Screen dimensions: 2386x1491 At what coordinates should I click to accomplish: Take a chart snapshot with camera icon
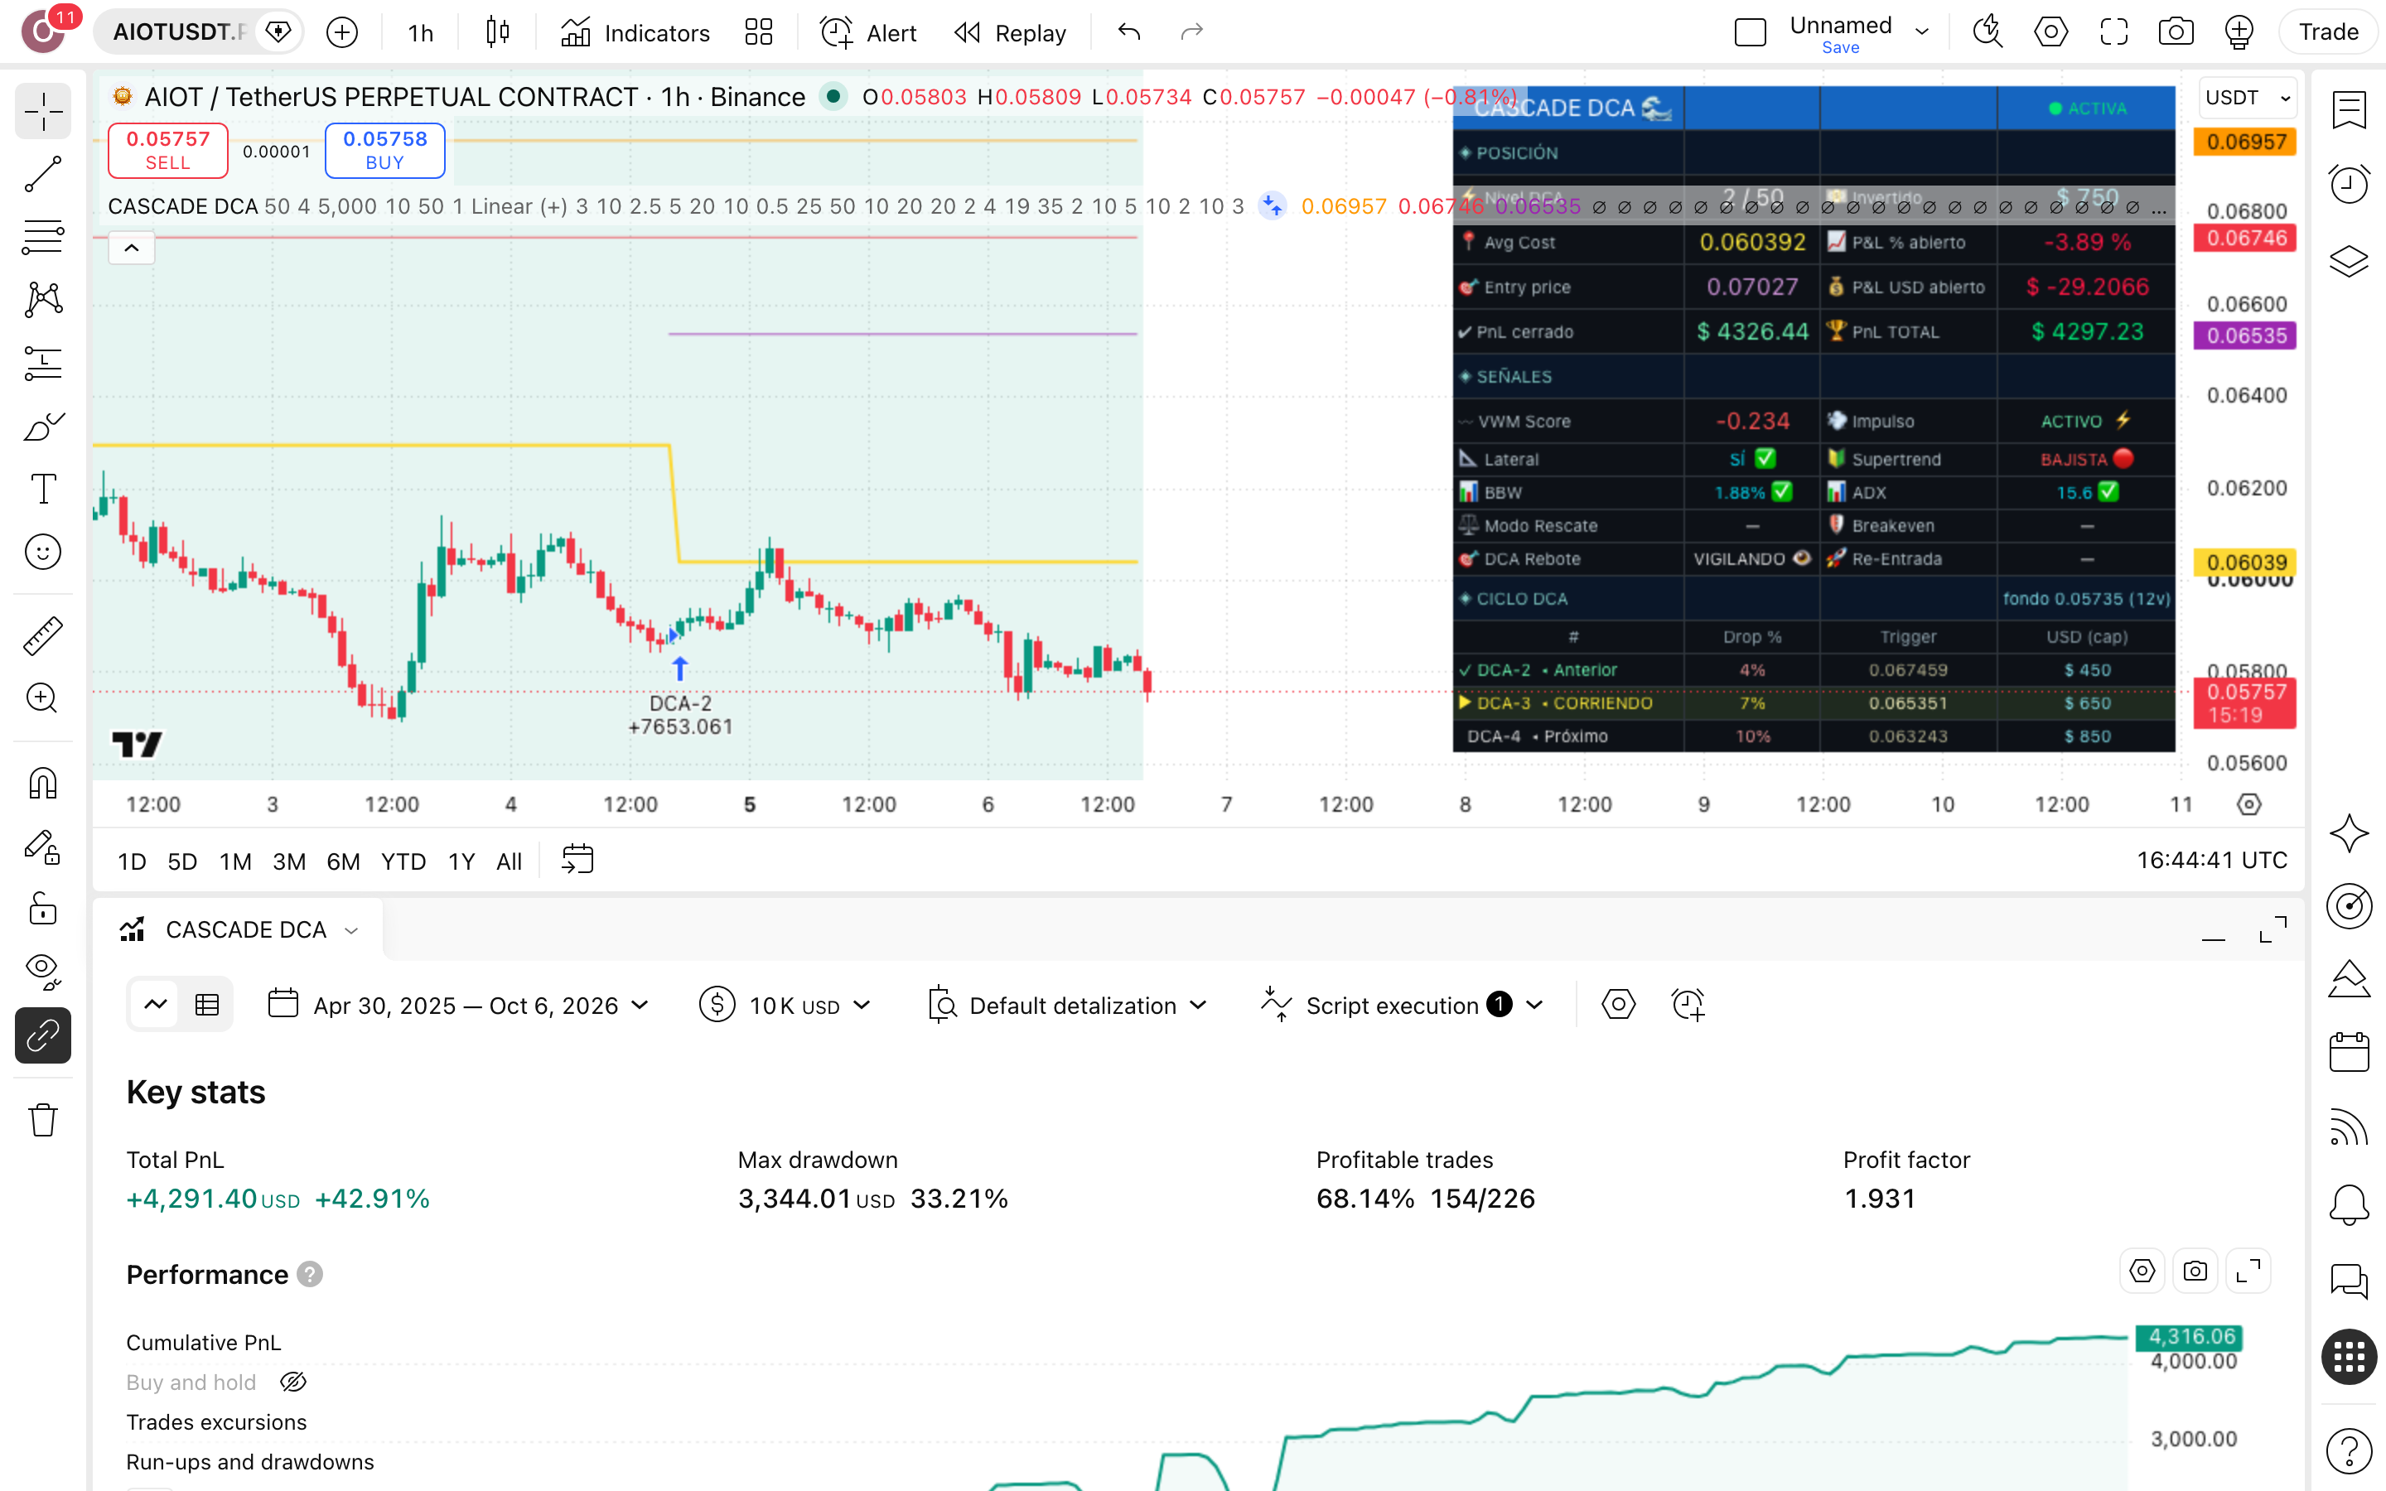click(x=2175, y=32)
